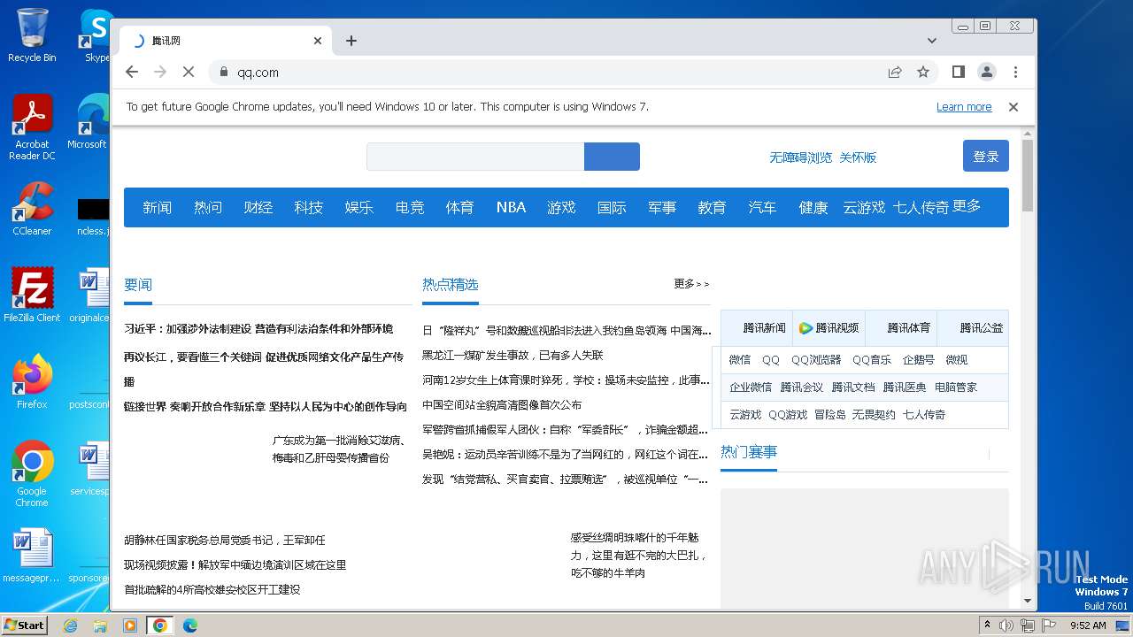Click the QQ浏览器 product link
Viewport: 1133px width, 637px height.
pyautogui.click(x=816, y=360)
